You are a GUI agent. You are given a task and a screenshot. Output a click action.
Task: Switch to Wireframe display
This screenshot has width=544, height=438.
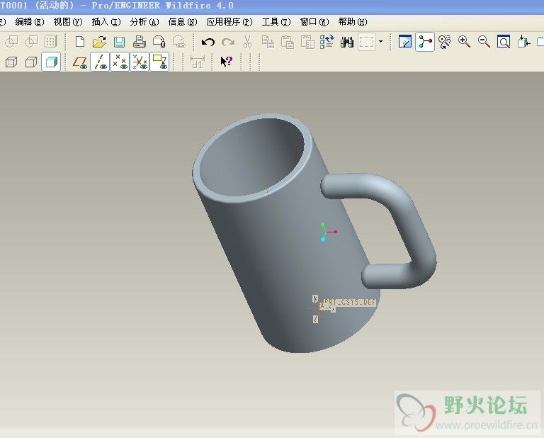coord(11,62)
